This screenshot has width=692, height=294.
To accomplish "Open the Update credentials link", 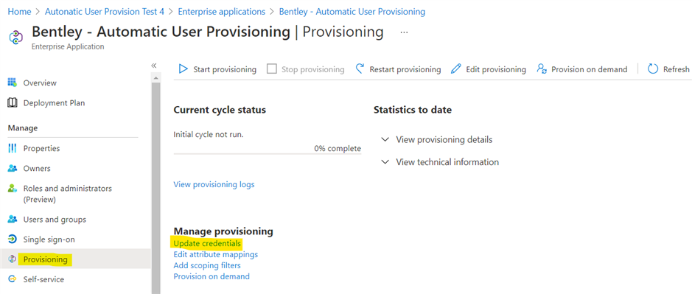I will pyautogui.click(x=207, y=243).
